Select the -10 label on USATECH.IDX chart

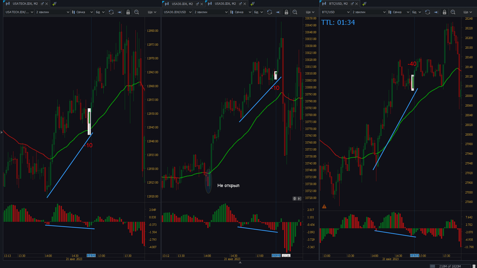(88, 145)
